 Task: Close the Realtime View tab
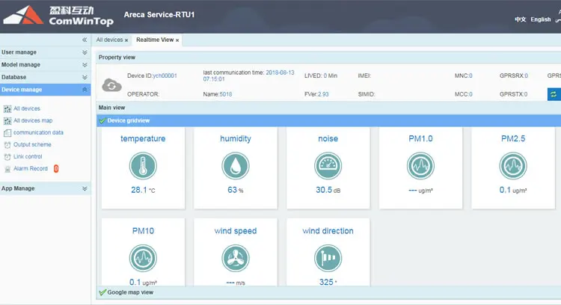point(177,40)
